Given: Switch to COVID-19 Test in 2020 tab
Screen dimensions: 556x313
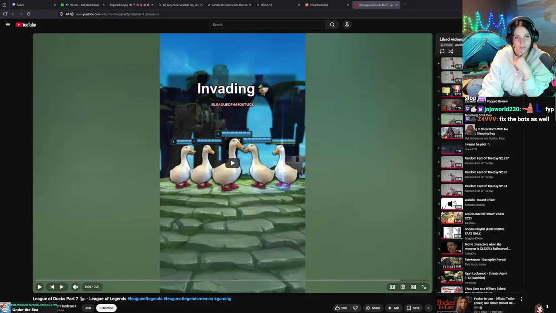Looking at the screenshot, I should click(x=229, y=5).
